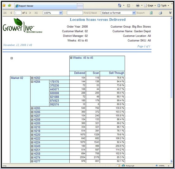Click the Home icon in toolbar
Screen dimensions: 175x169
[120, 5]
